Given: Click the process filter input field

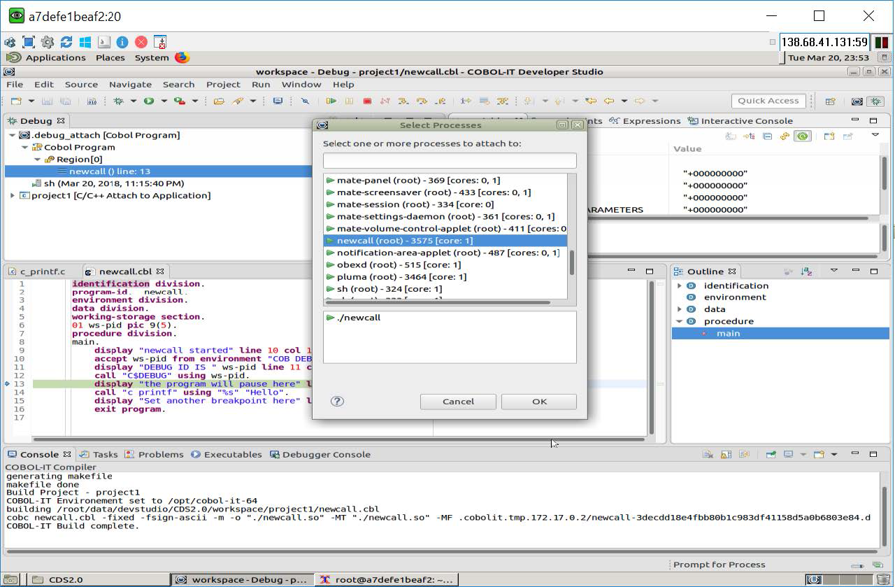Looking at the screenshot, I should [x=449, y=160].
